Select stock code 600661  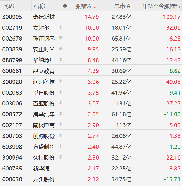tap(12, 71)
